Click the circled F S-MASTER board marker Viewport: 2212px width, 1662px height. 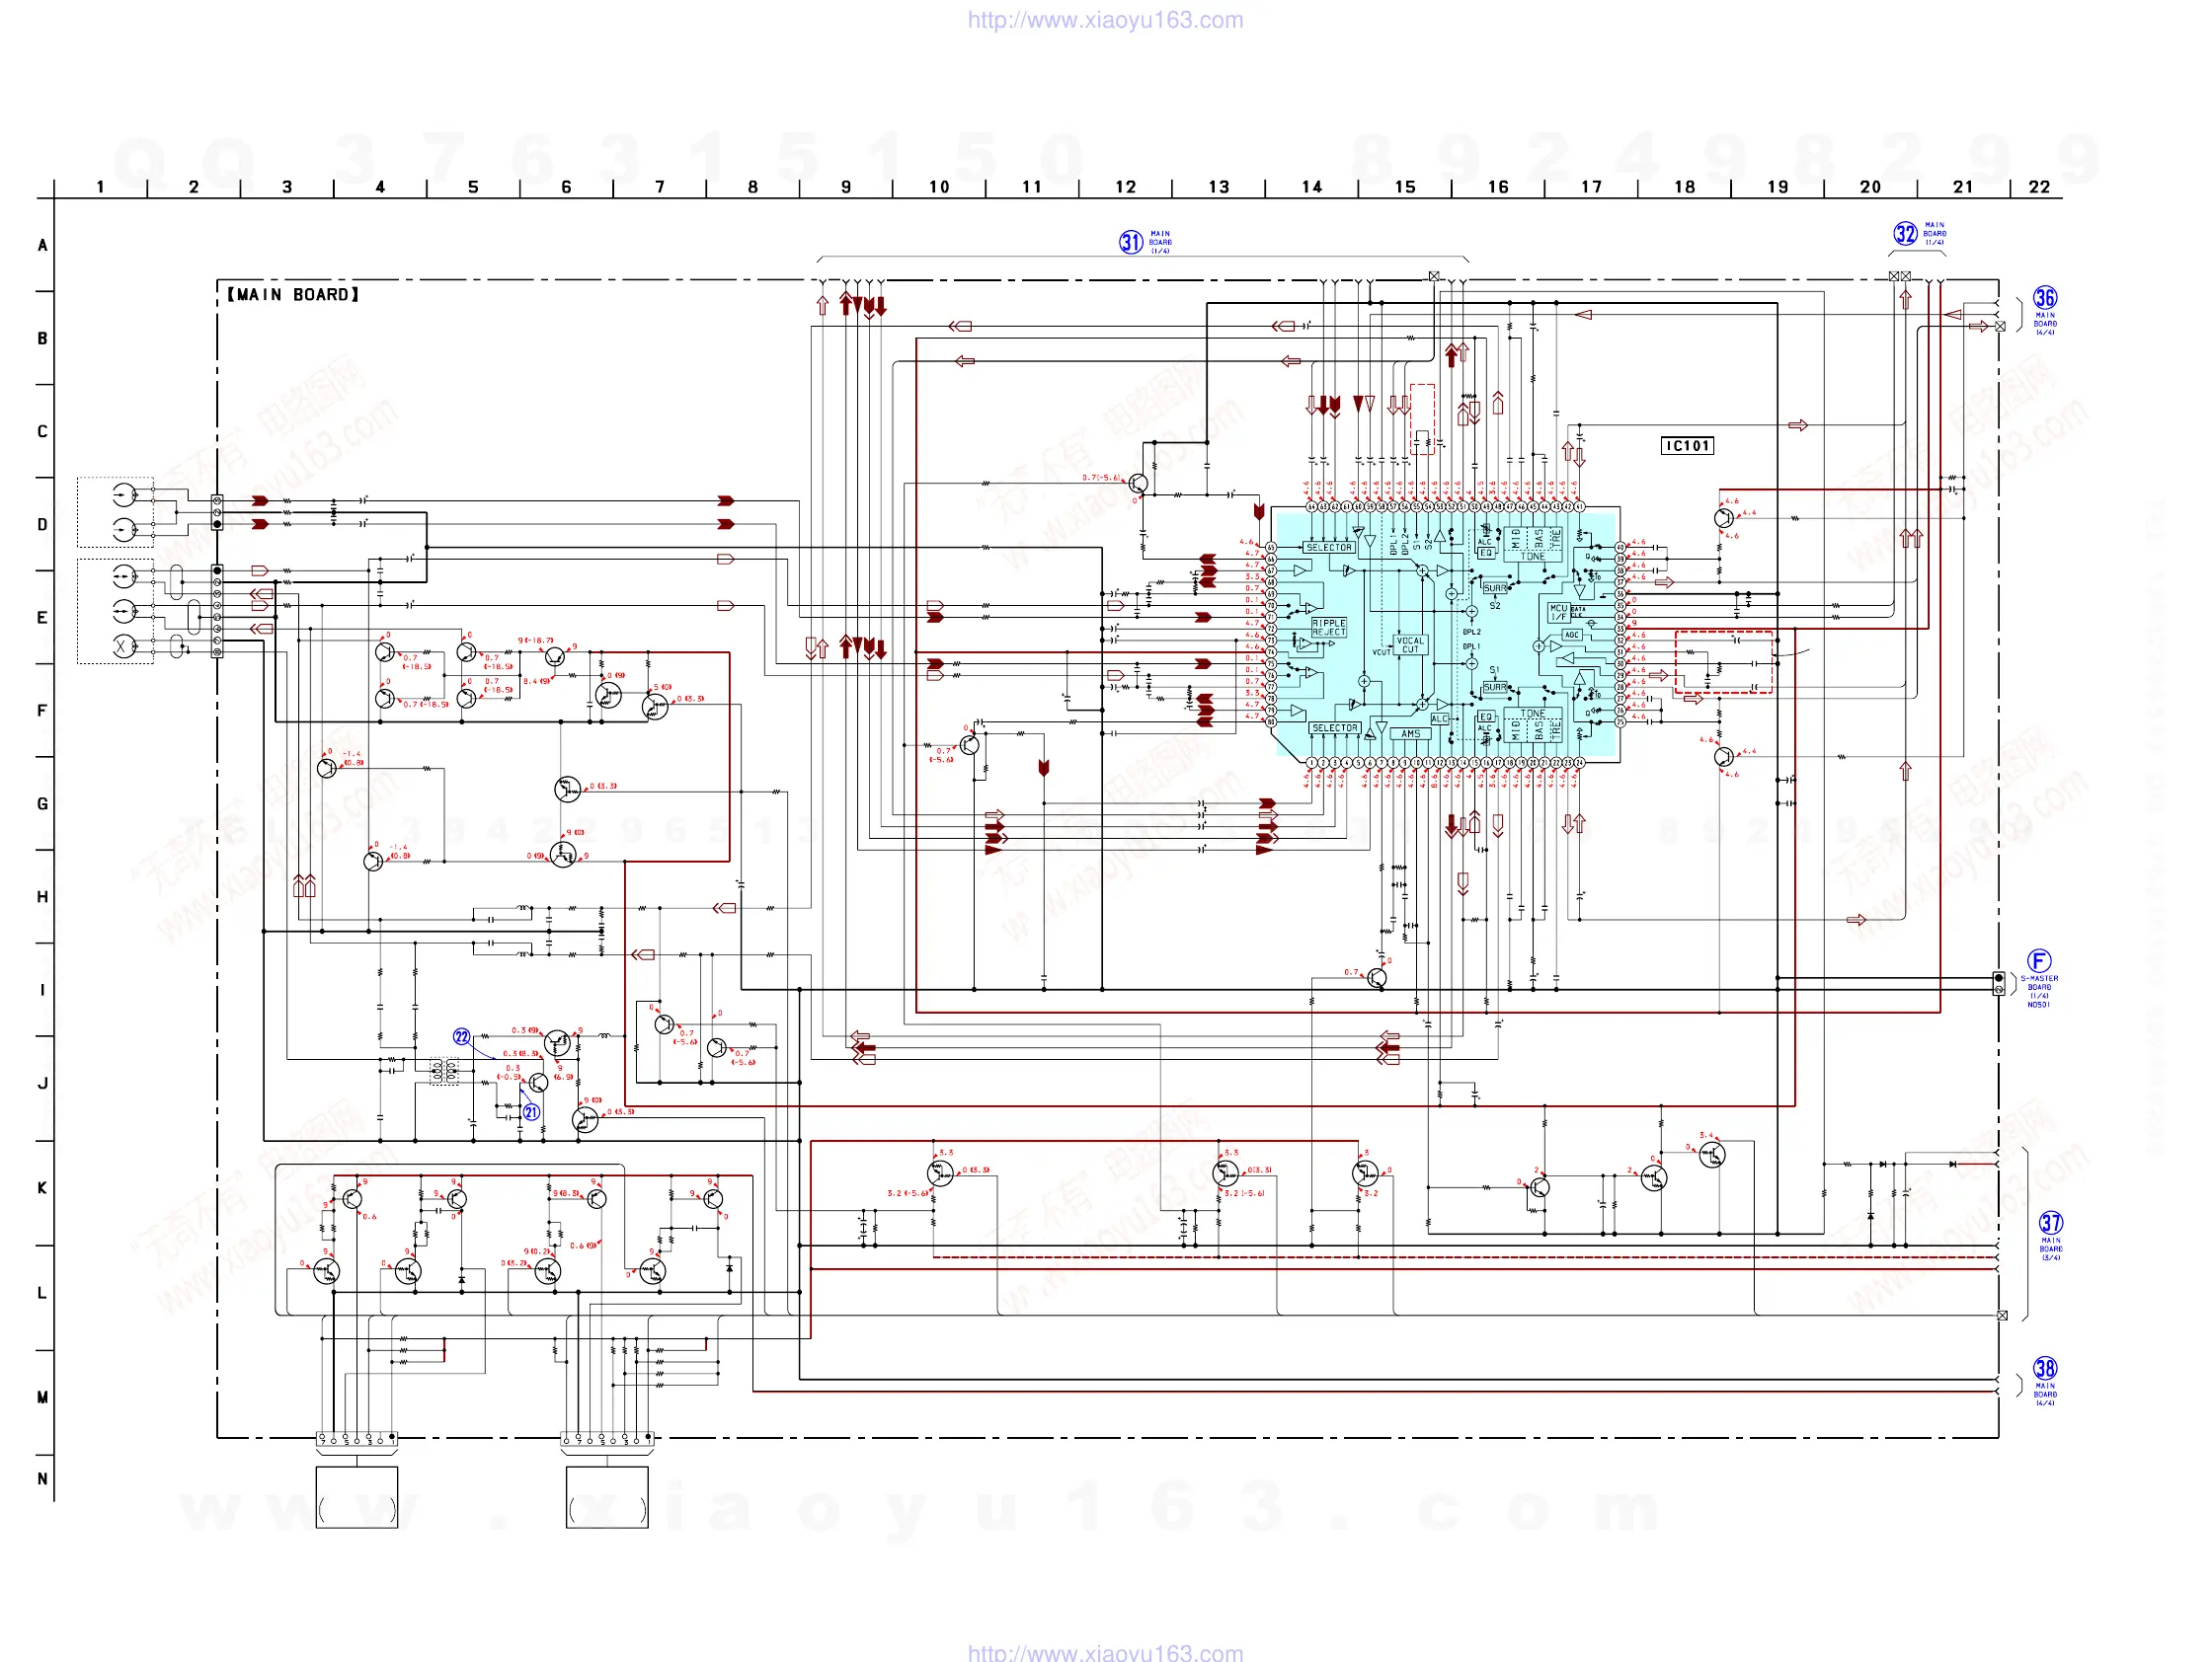pyautogui.click(x=2038, y=960)
